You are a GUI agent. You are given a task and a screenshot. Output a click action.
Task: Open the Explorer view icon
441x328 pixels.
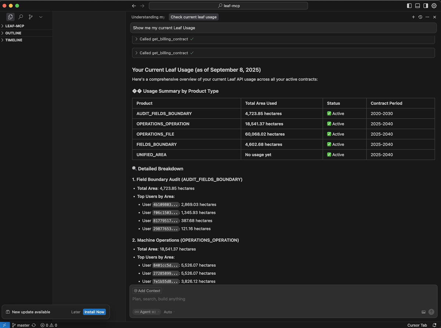pos(10,17)
